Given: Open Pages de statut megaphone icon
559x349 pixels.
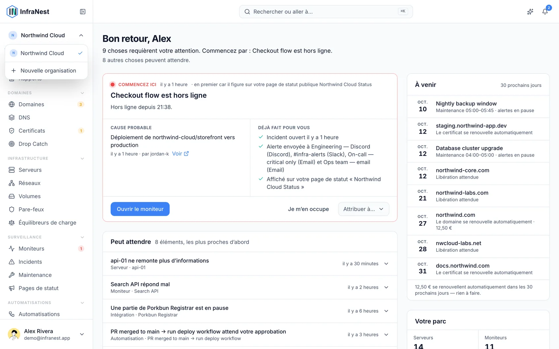Looking at the screenshot, I should [x=12, y=288].
